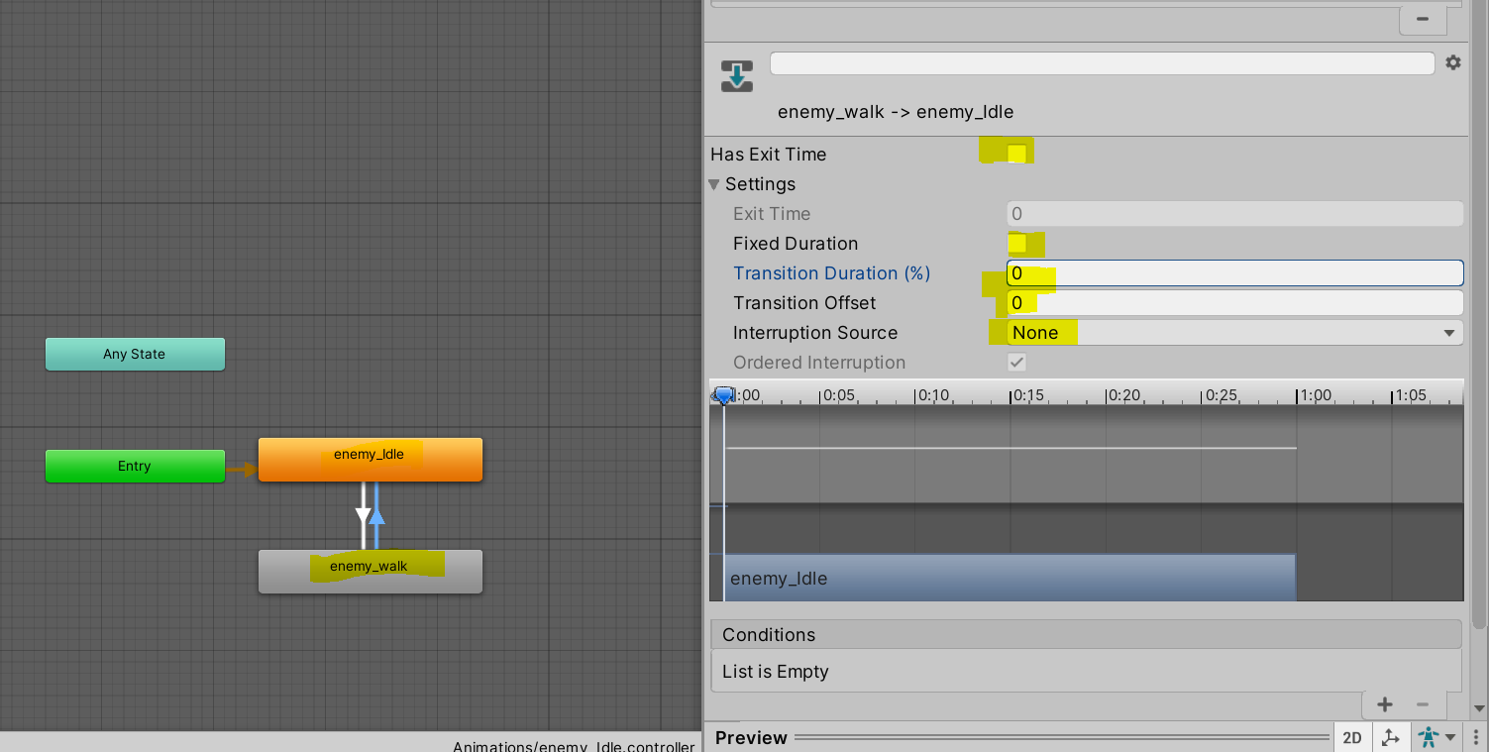Click the Interruption Source label
This screenshot has height=752, width=1489.
pyautogui.click(x=815, y=333)
